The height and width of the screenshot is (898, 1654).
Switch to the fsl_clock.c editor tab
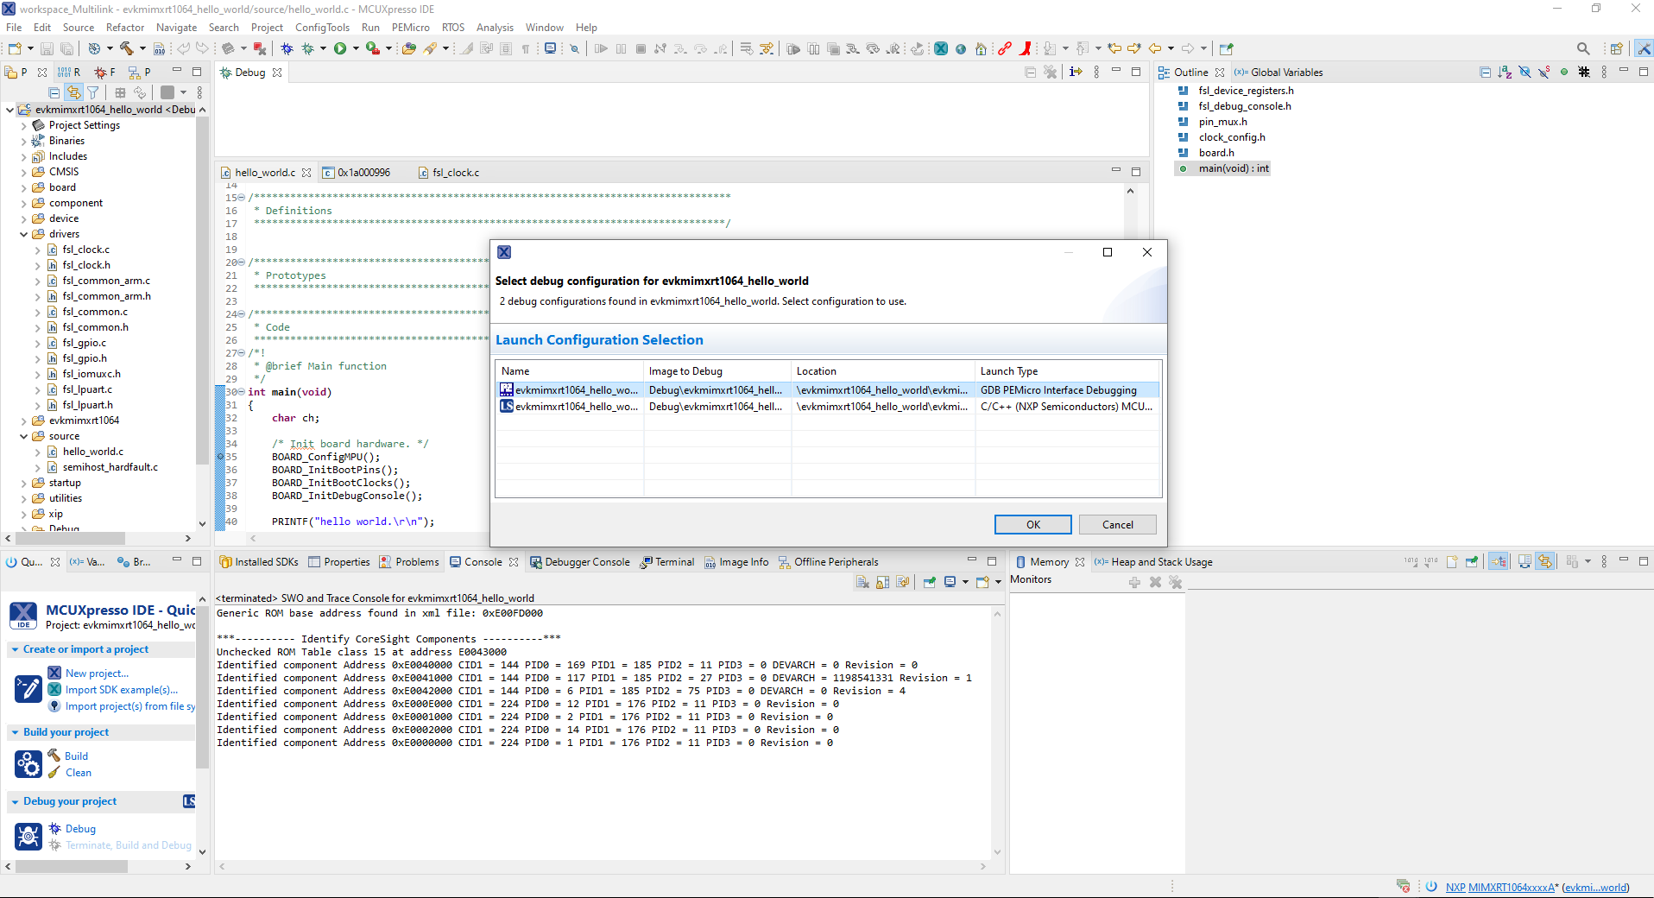coord(455,172)
